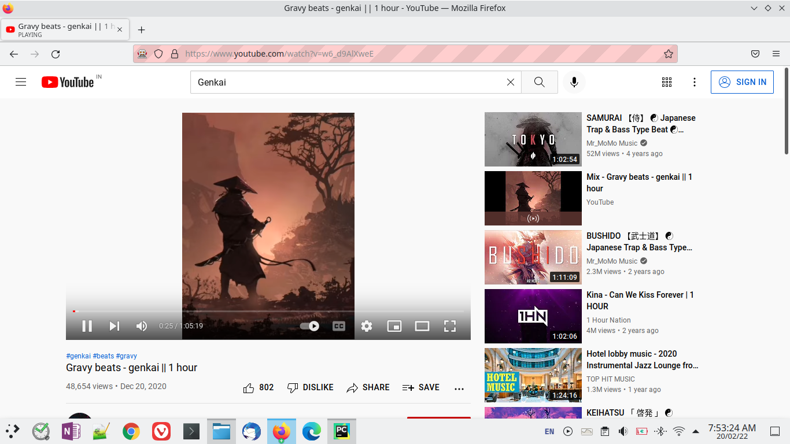Open the clock showing 7:53:24 AM
Viewport: 790px width, 444px height.
click(732, 431)
